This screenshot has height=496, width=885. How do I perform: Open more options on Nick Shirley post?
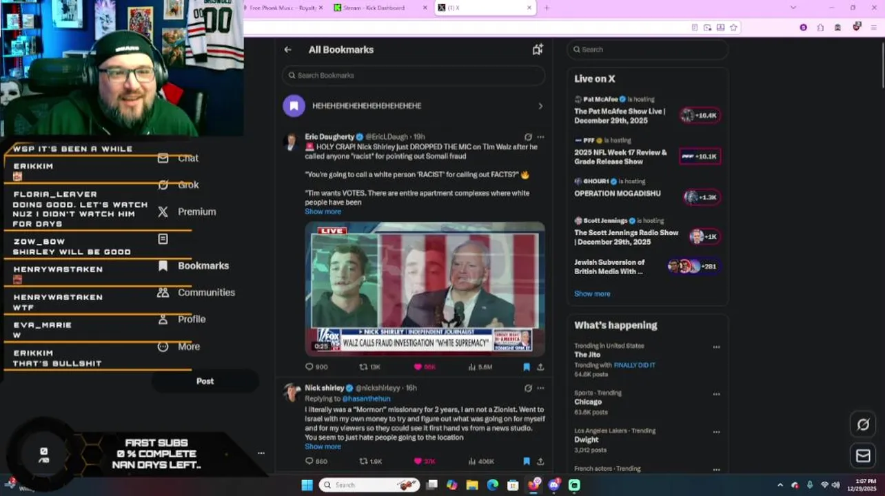[x=540, y=388]
